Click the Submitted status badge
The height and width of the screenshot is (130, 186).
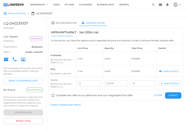click(x=36, y=39)
